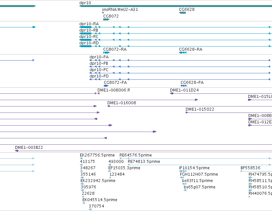Click the EK232942.5prime EST label

(98, 181)
